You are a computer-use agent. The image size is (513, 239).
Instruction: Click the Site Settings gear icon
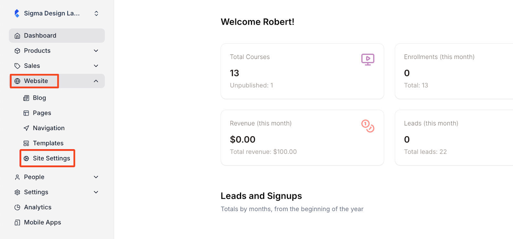point(26,158)
